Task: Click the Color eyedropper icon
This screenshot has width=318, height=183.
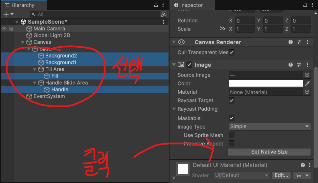Action: 308,84
